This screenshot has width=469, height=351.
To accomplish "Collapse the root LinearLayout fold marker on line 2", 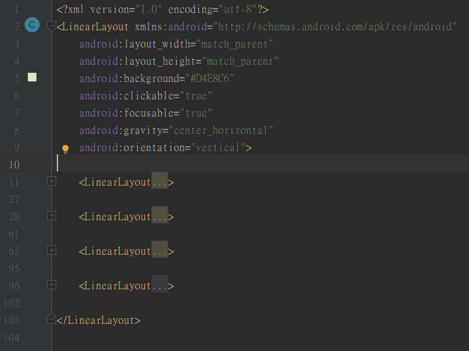I will 51,26.
